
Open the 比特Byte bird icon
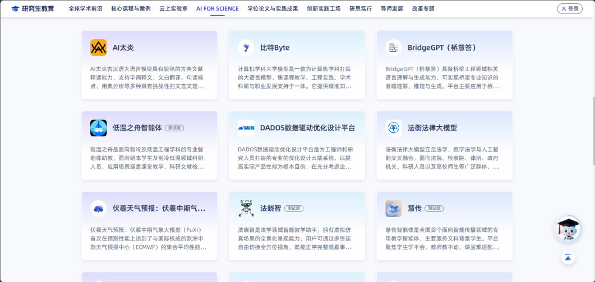coord(246,48)
